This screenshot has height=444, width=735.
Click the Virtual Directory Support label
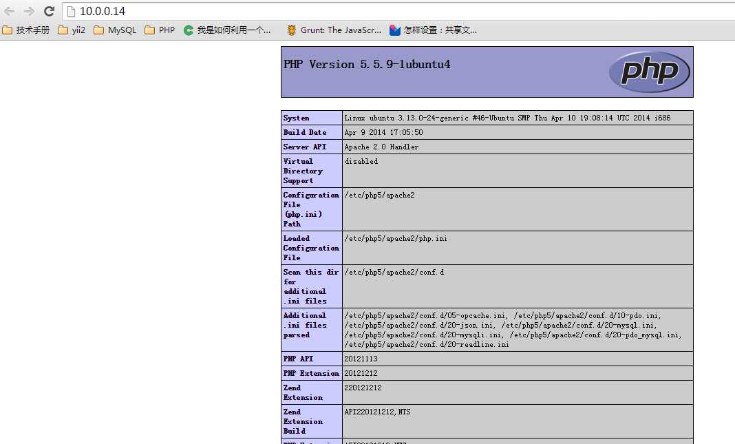click(303, 171)
